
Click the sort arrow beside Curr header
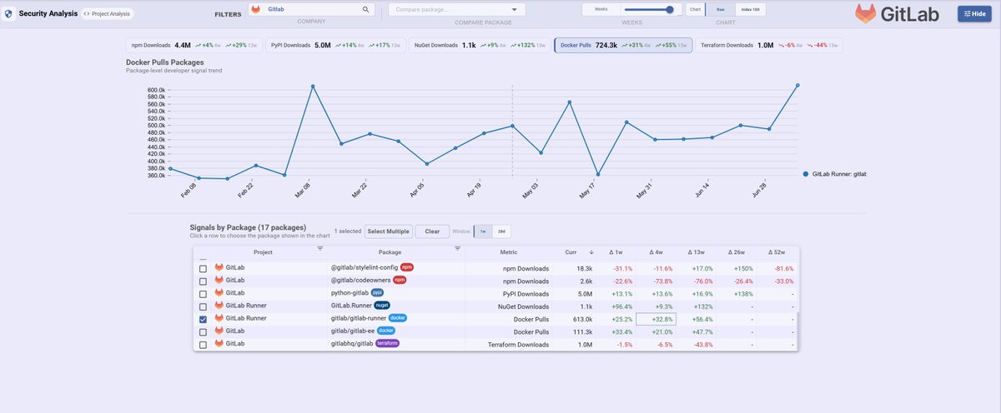point(591,251)
